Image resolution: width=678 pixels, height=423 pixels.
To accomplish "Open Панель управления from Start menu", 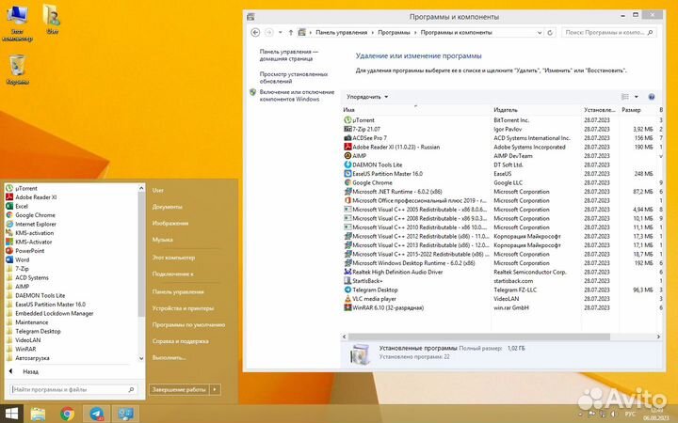I will 178,291.
